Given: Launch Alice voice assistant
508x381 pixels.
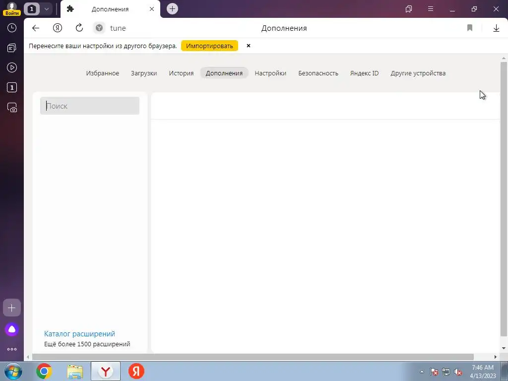Looking at the screenshot, I should coord(12,329).
